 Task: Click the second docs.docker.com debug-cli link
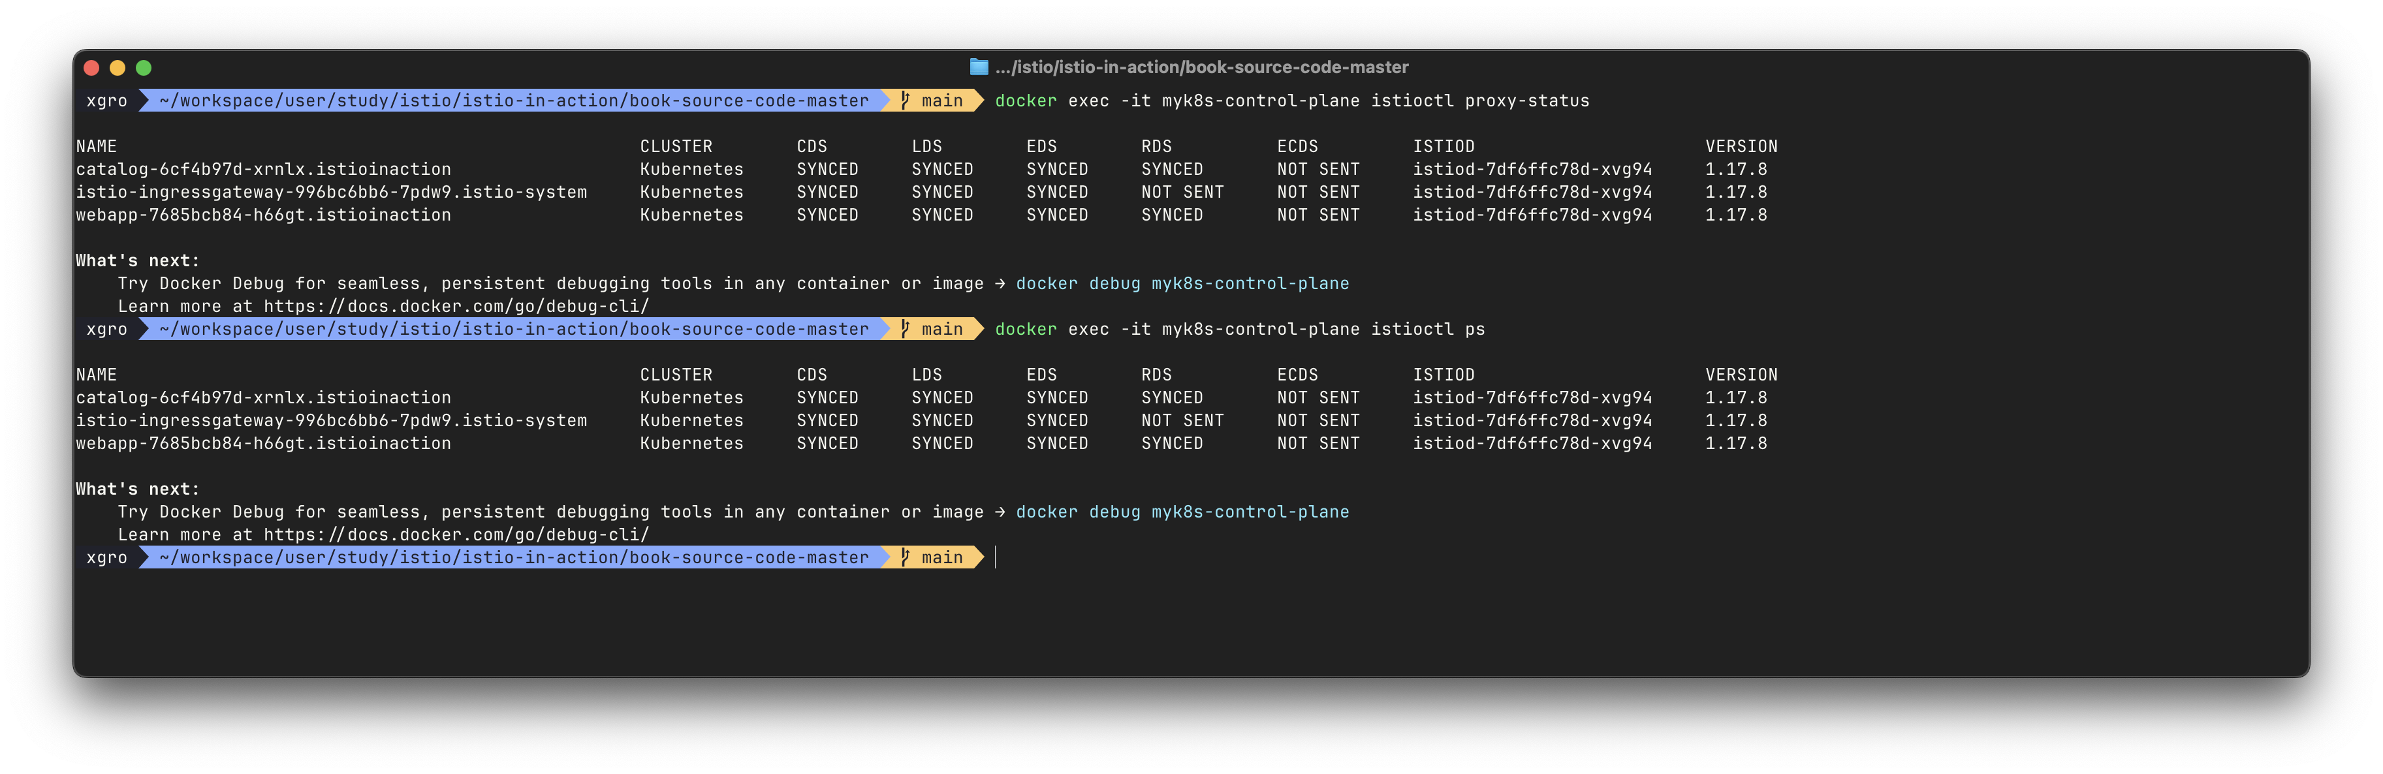pos(456,534)
